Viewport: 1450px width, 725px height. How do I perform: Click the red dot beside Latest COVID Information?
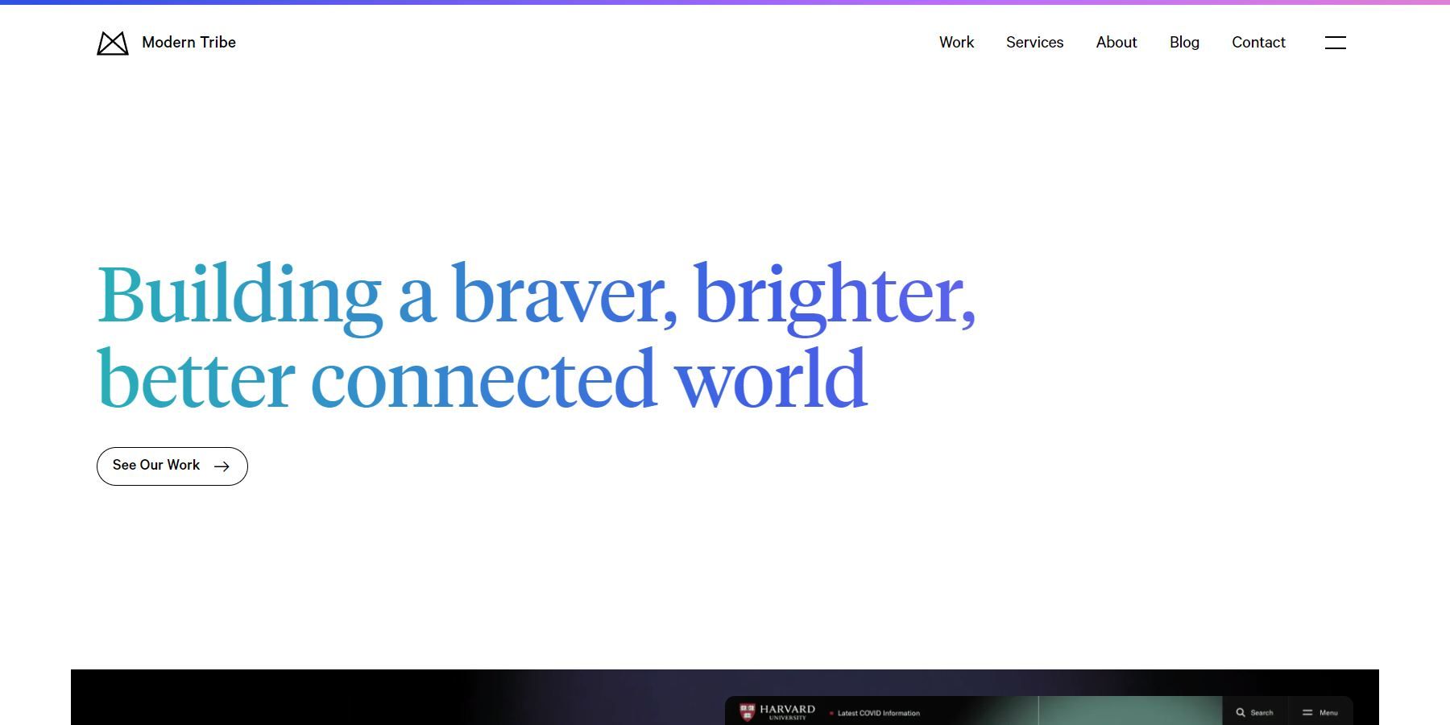pyautogui.click(x=832, y=712)
